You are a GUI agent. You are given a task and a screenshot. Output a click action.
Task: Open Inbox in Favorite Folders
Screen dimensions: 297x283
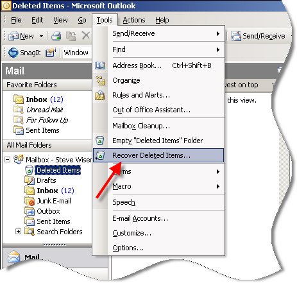38,99
